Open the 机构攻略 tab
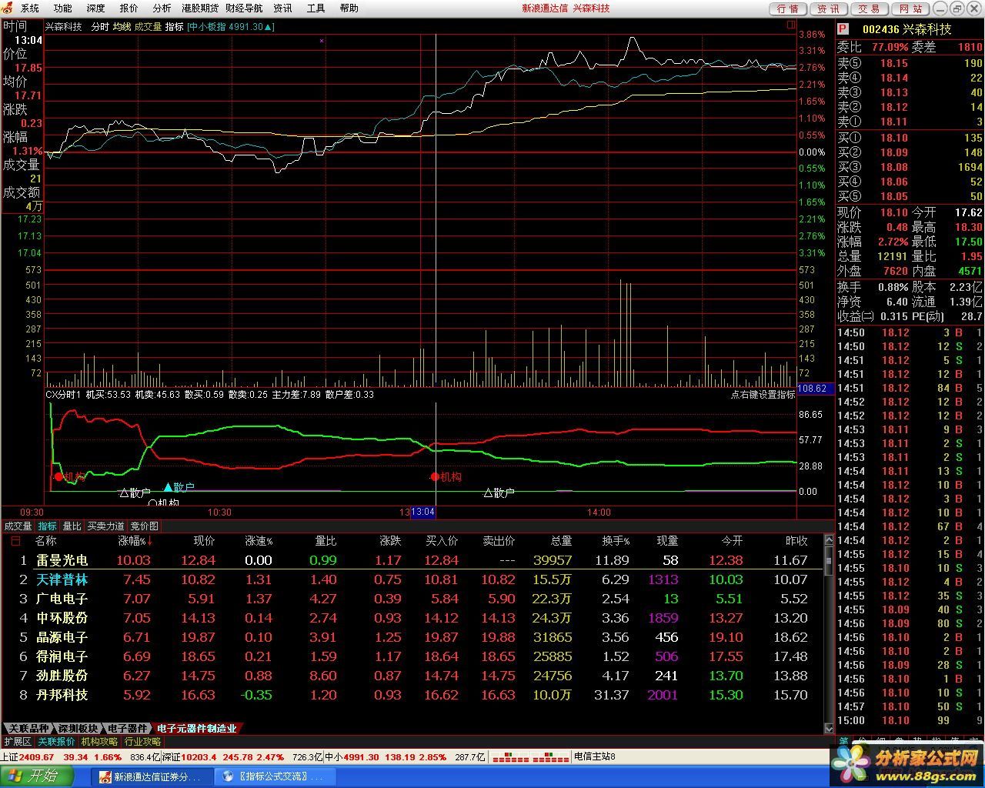Image resolution: width=985 pixels, height=788 pixels. point(100,742)
